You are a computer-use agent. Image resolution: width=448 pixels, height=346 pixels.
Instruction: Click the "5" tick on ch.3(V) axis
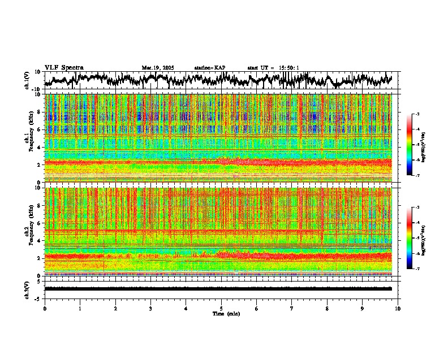[x=40, y=282]
